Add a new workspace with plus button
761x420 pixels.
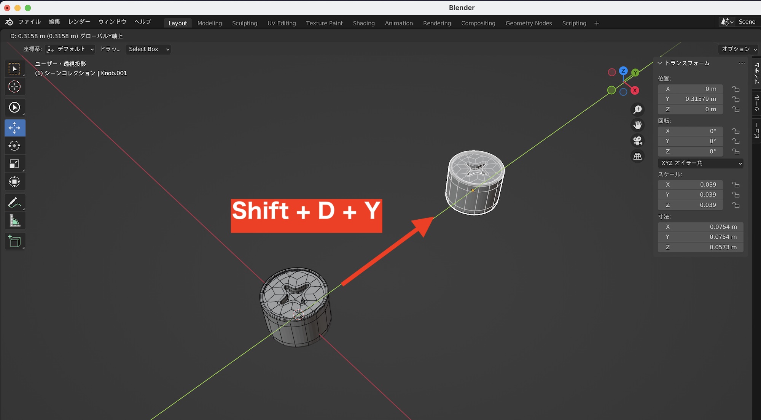(x=597, y=23)
